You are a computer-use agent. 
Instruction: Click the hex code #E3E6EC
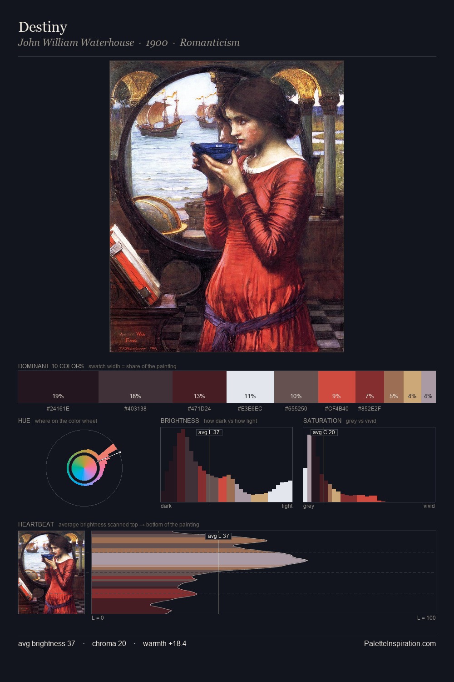tap(250, 409)
